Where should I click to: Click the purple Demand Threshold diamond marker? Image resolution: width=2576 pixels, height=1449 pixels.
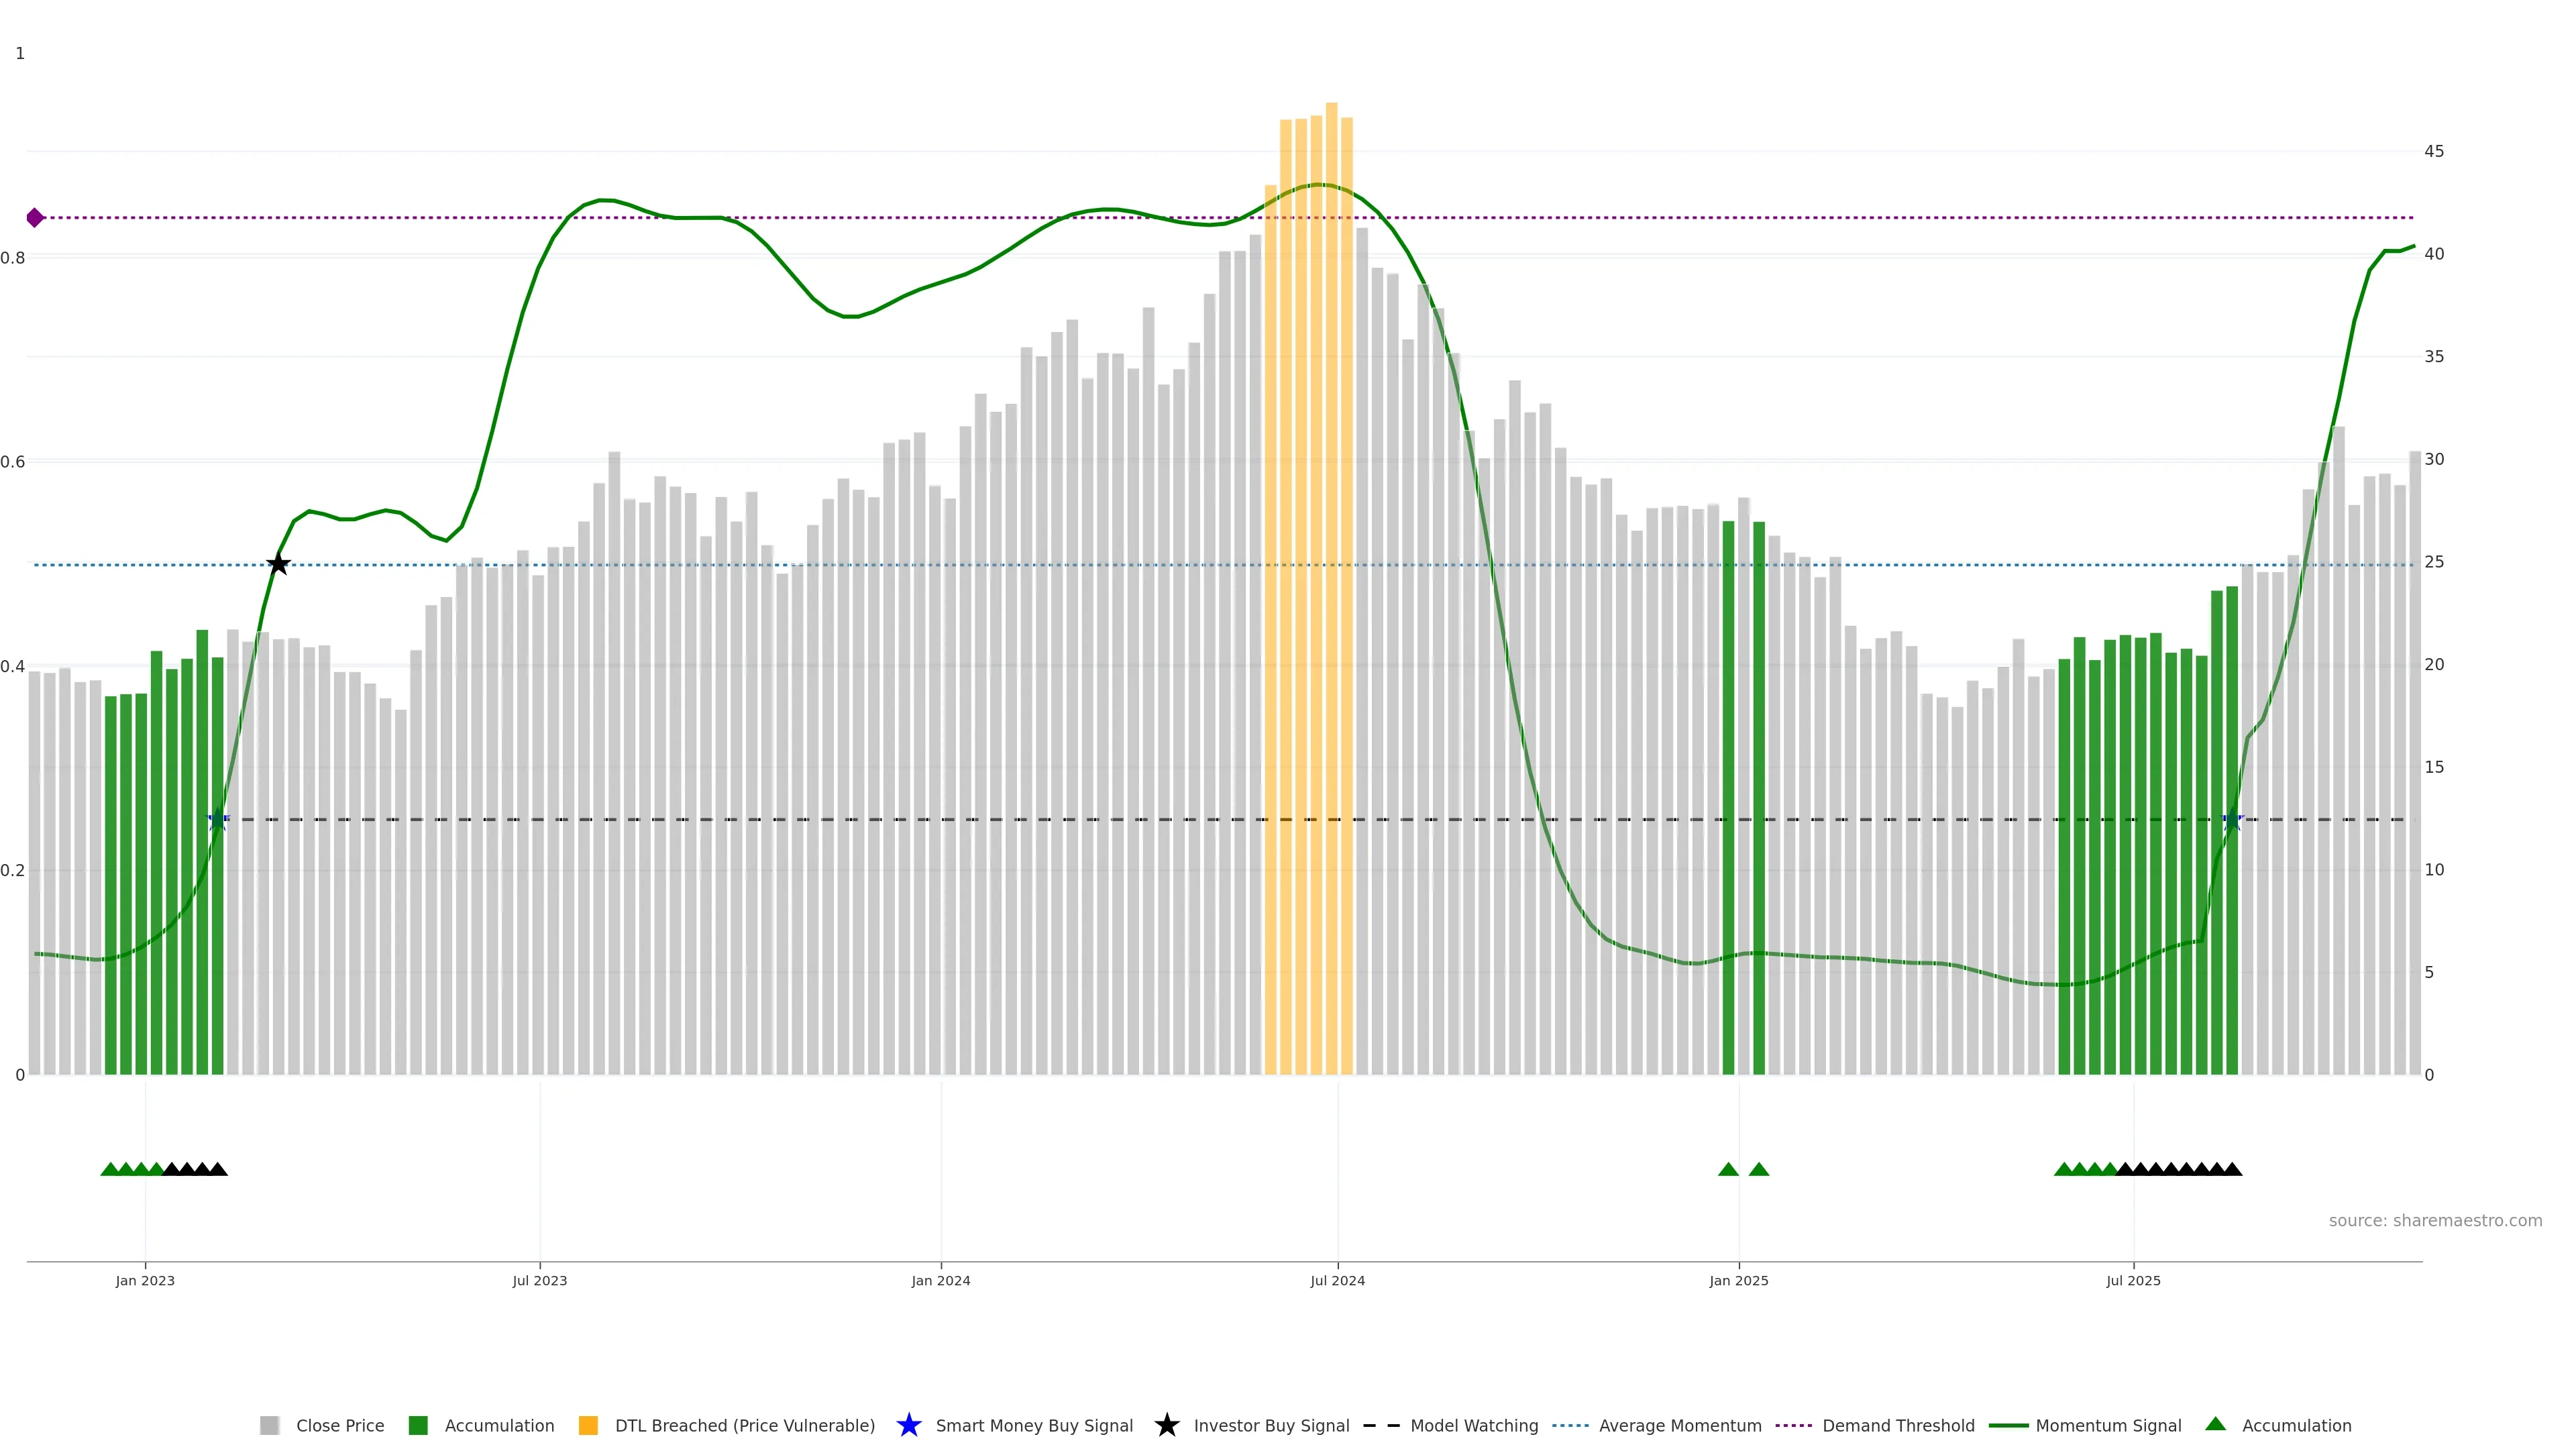point(35,218)
